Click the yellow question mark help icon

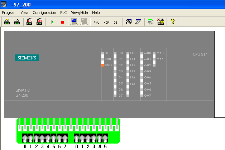[x=173, y=22]
